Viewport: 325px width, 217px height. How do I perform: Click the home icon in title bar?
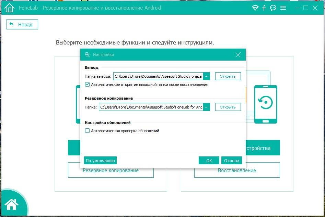(9, 8)
